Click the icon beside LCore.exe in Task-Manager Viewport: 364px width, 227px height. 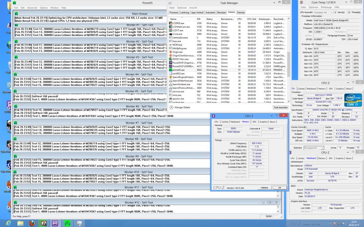[170, 34]
